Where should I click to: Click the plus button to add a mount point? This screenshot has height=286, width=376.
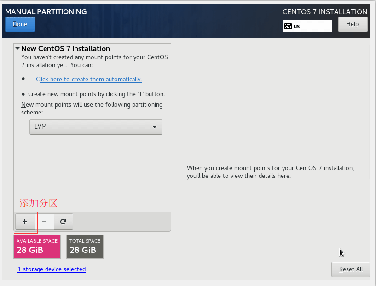point(25,222)
